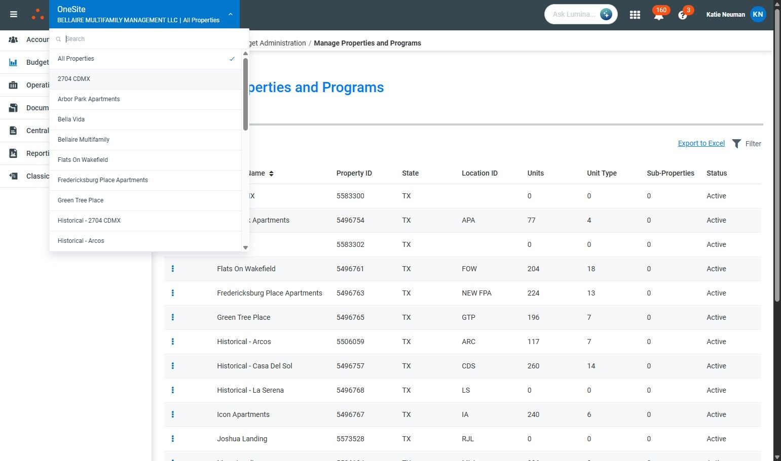Click the Export to Excel link
Viewport: 781px width, 461px height.
coord(701,143)
